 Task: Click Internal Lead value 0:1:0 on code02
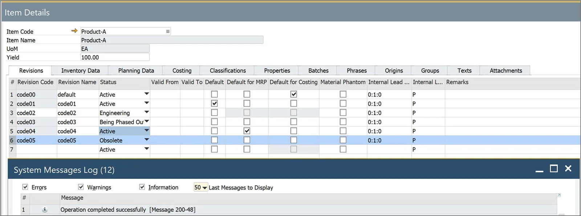coord(389,113)
